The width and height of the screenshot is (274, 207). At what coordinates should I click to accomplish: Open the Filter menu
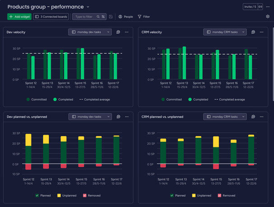(144, 17)
